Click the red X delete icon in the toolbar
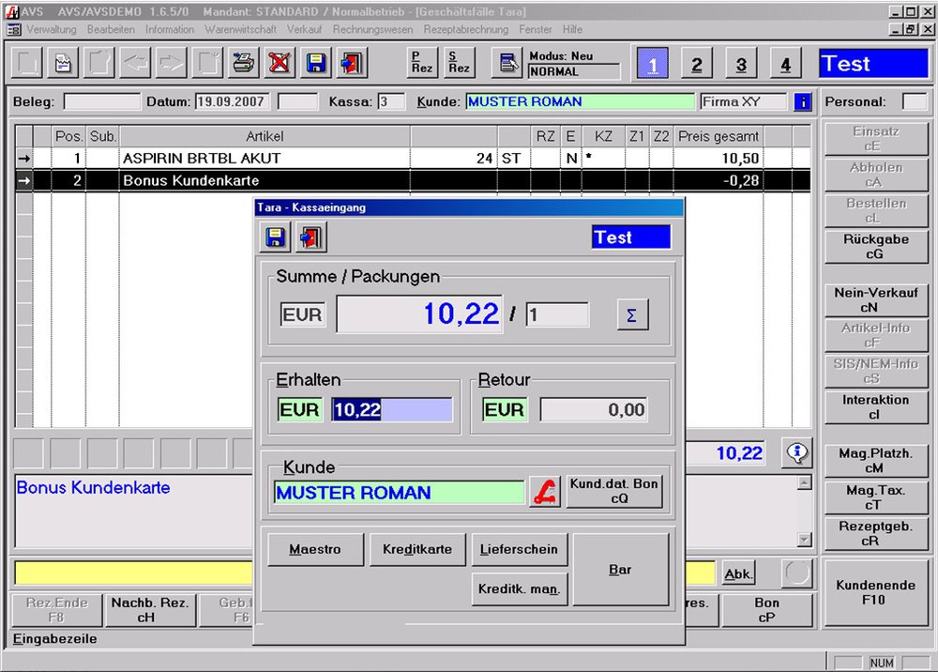 280,63
